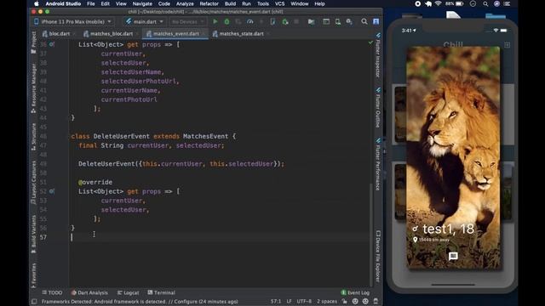Screen dimensions: 545x306
Task: Open the Logcat tool window
Action: tap(129, 292)
